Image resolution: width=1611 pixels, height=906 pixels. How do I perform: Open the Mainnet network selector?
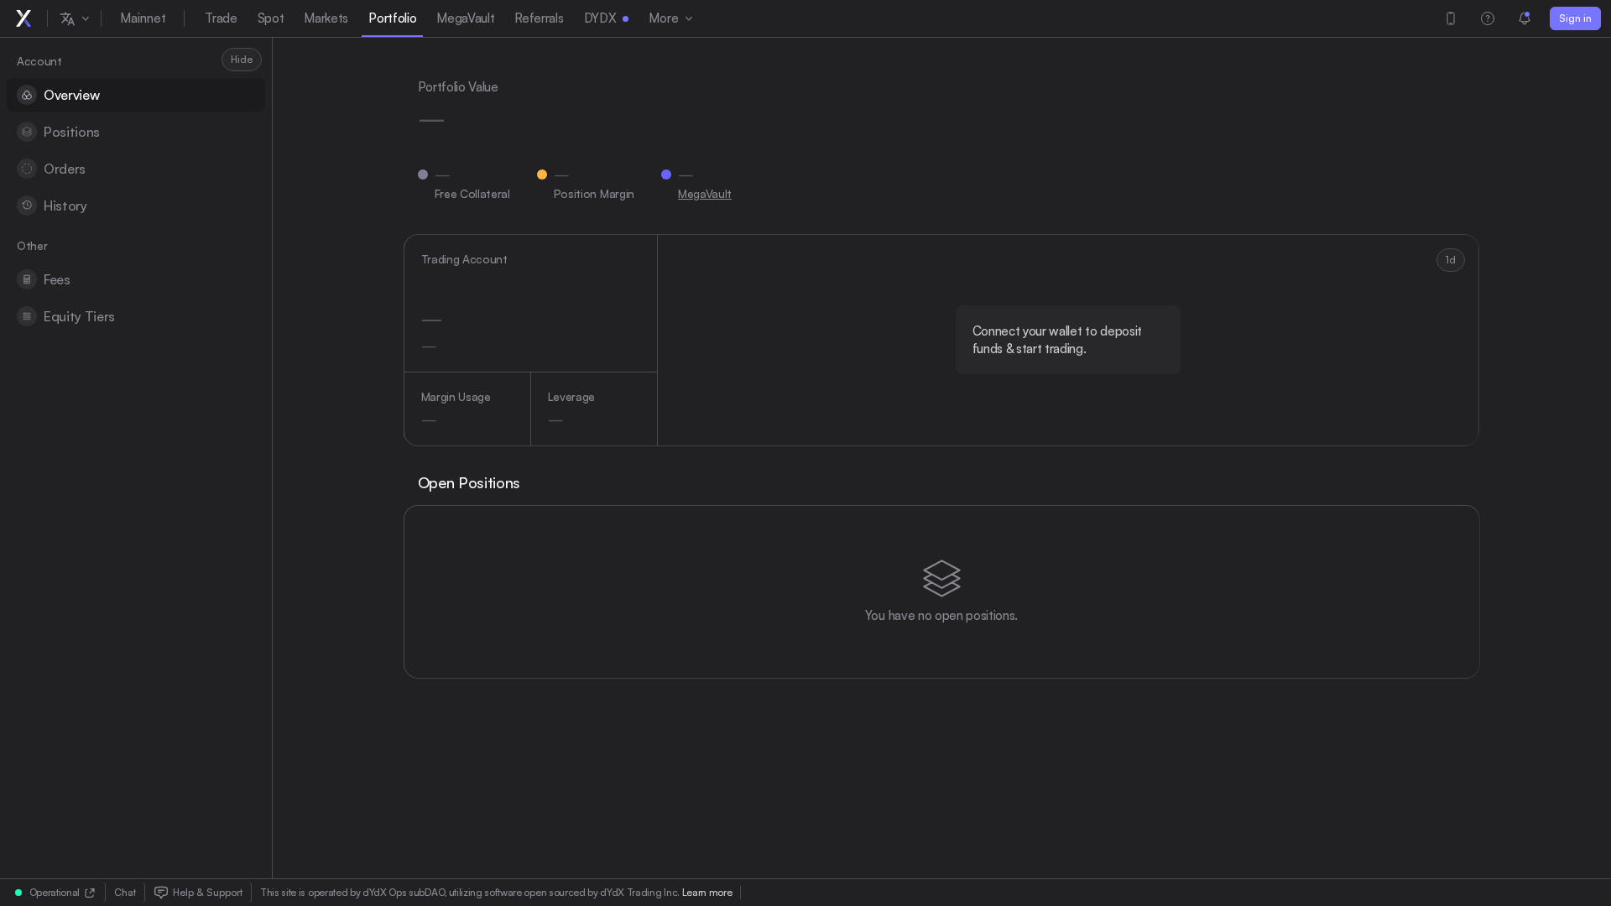(x=143, y=18)
